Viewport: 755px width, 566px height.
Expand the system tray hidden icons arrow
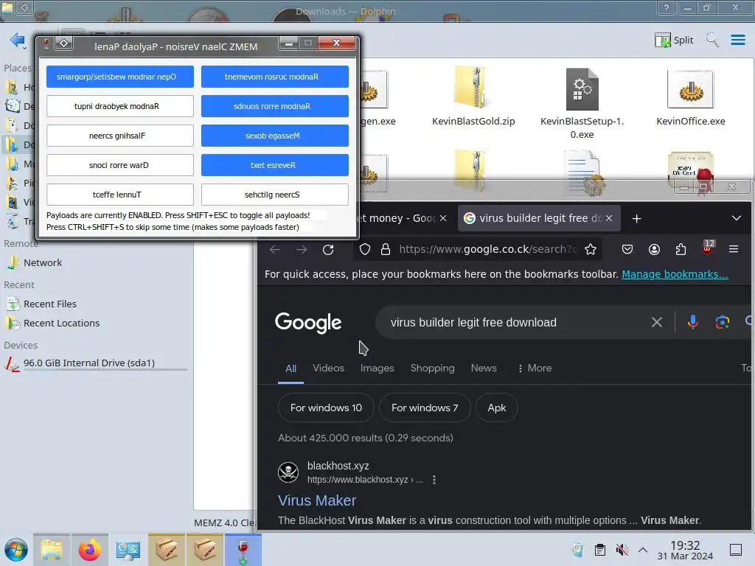tap(643, 550)
